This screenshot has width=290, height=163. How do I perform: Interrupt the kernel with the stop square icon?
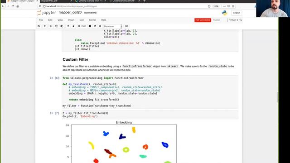90,26
